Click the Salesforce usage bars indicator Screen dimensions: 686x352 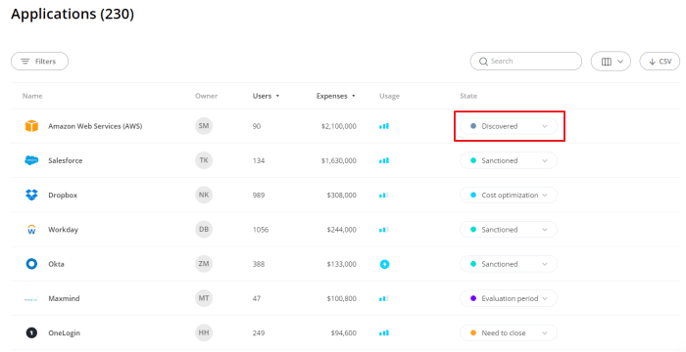[384, 160]
